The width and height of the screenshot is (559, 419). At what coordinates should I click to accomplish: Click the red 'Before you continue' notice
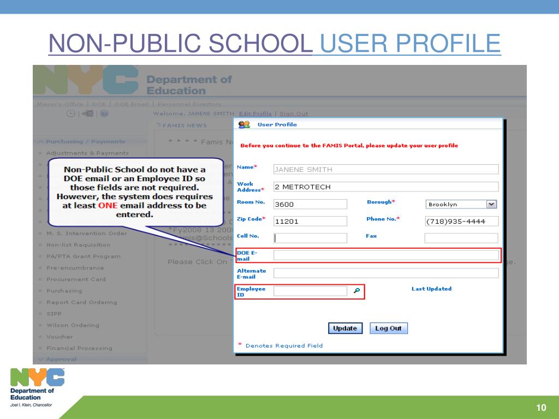pos(349,145)
